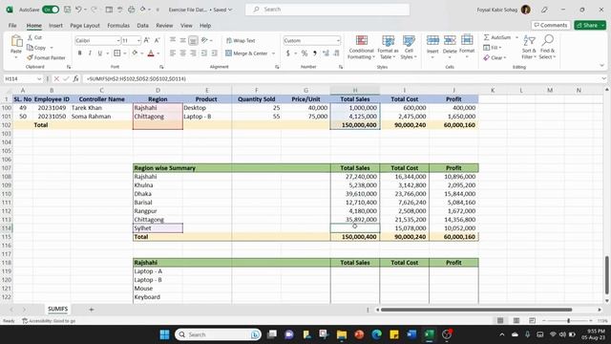Open the Clear dropdown
This screenshot has height=344, width=611.
(495, 57)
